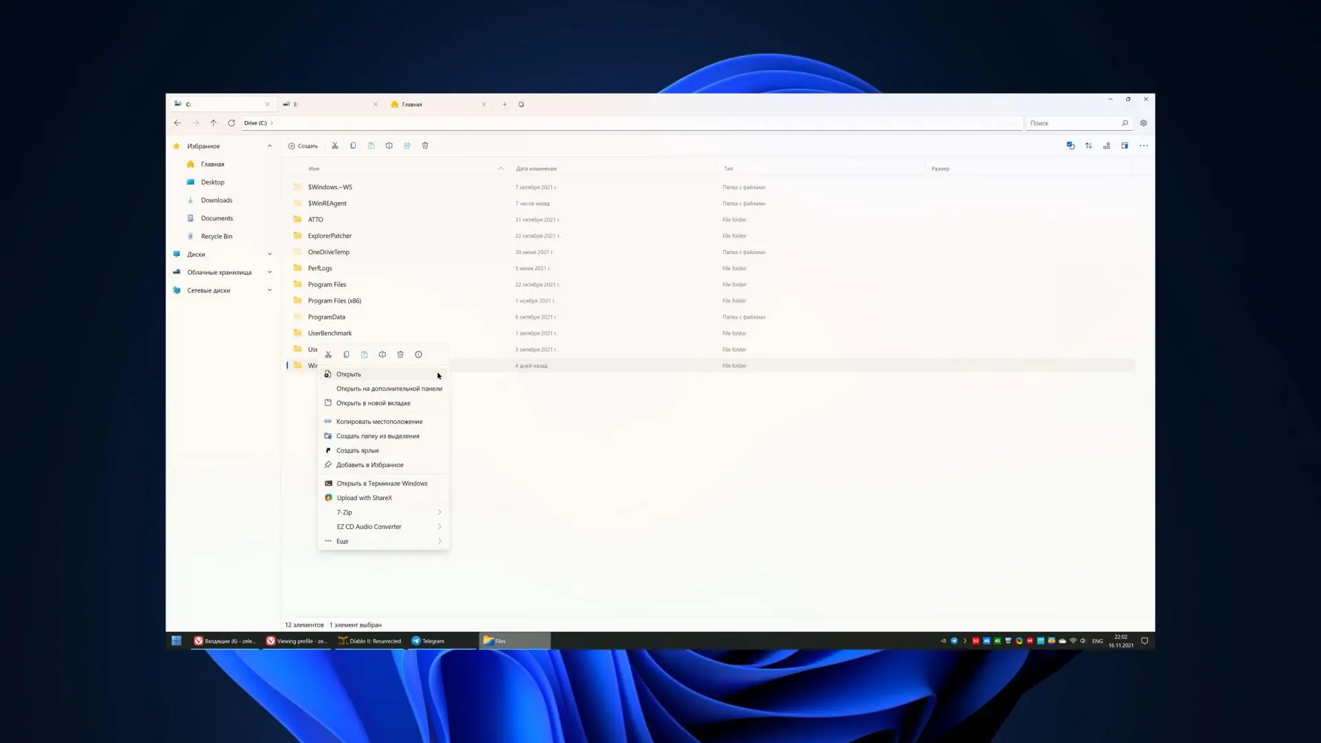Expand the Сетевые диски sidebar section
Viewport: 1321px width, 743px height.
[x=270, y=290]
